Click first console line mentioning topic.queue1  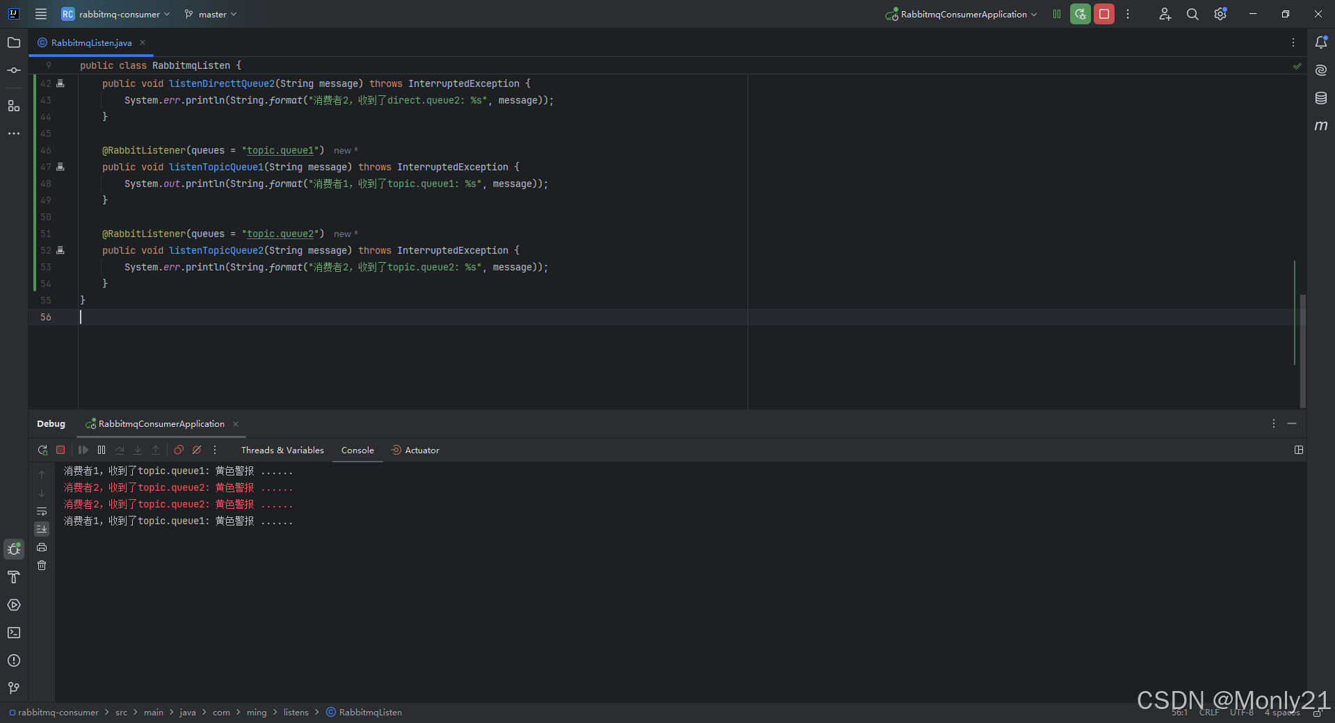click(178, 471)
